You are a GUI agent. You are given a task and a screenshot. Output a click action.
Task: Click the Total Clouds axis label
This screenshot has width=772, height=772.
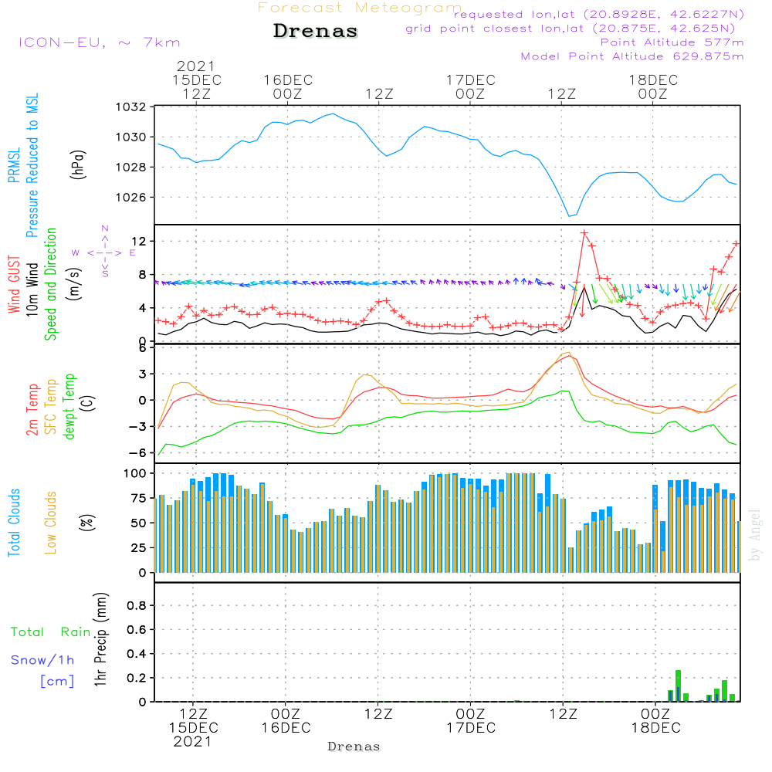click(14, 523)
